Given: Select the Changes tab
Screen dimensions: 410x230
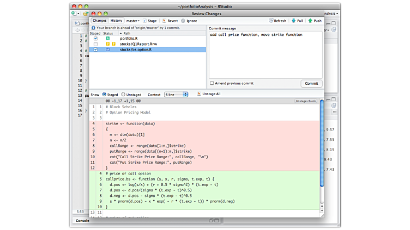Looking at the screenshot, I should [x=99, y=21].
